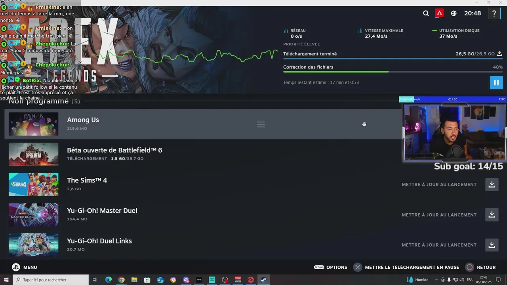Open the globe web browser icon
This screenshot has height=285, width=507.
click(x=454, y=13)
